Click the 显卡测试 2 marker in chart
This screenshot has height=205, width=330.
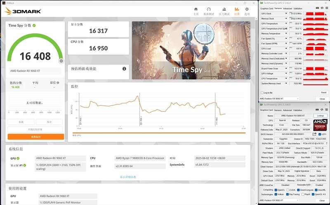coord(141,121)
